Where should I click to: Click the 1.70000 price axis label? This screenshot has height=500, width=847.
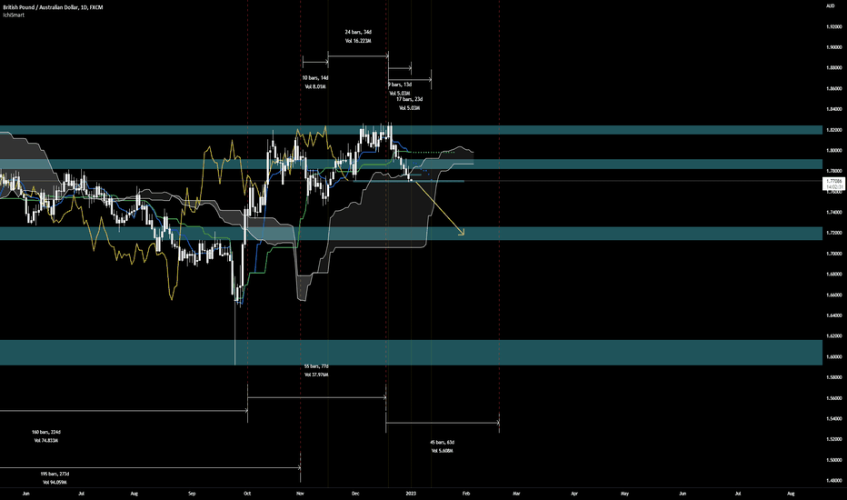[833, 254]
